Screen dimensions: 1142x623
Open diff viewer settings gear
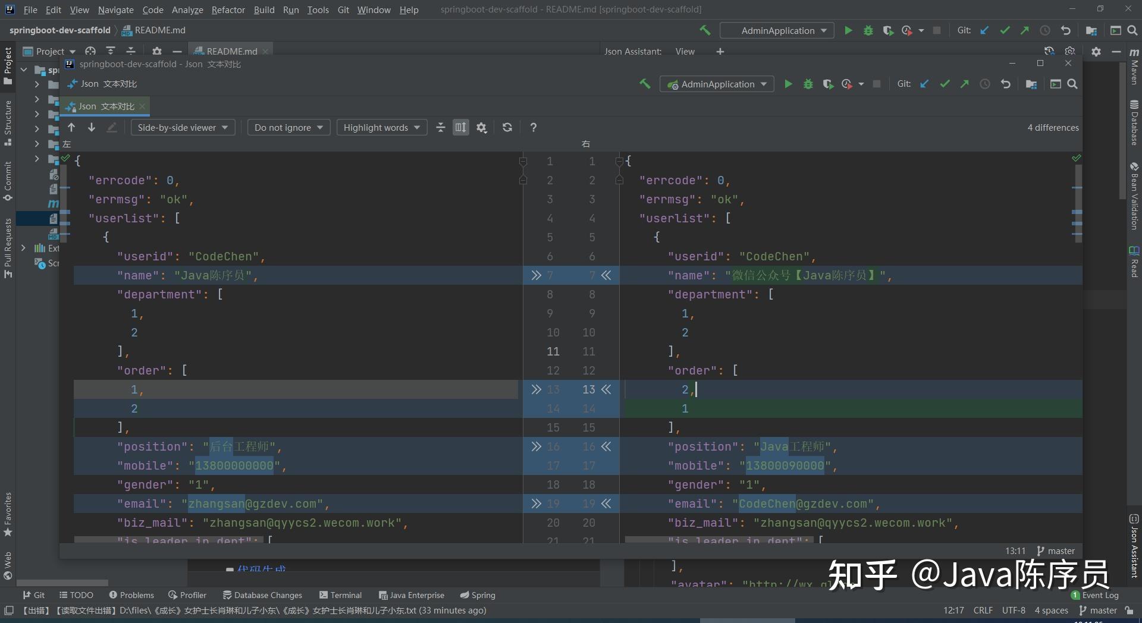coord(482,127)
